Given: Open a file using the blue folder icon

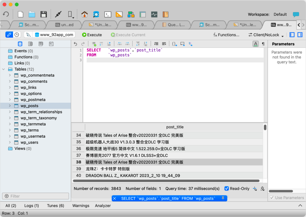Looking at the screenshot, I should [32, 14].
